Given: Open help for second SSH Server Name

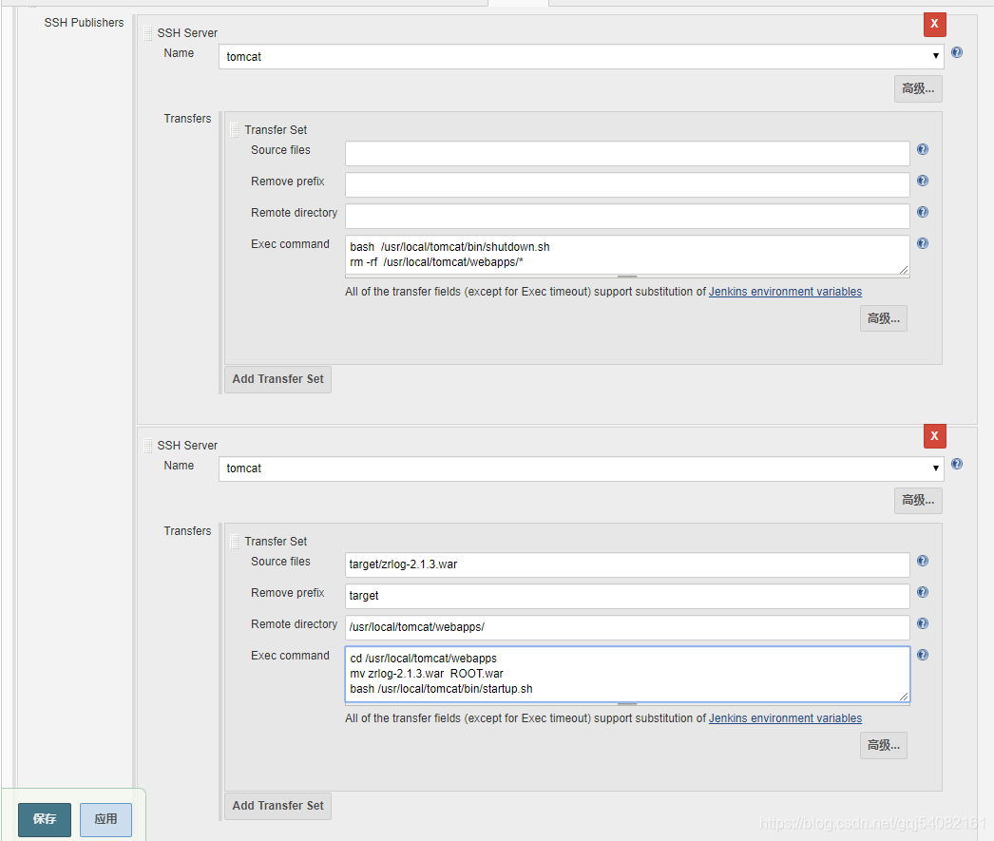Looking at the screenshot, I should click(x=957, y=464).
